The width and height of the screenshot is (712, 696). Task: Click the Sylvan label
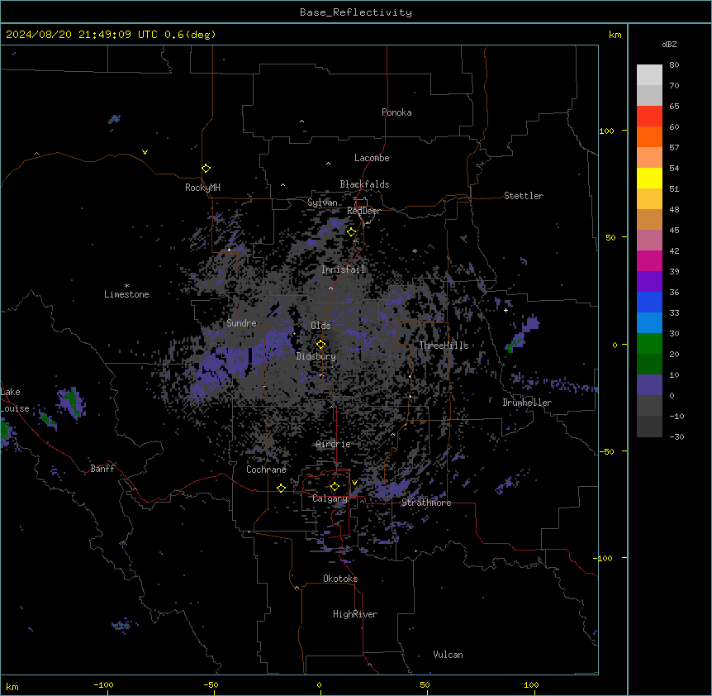[322, 203]
